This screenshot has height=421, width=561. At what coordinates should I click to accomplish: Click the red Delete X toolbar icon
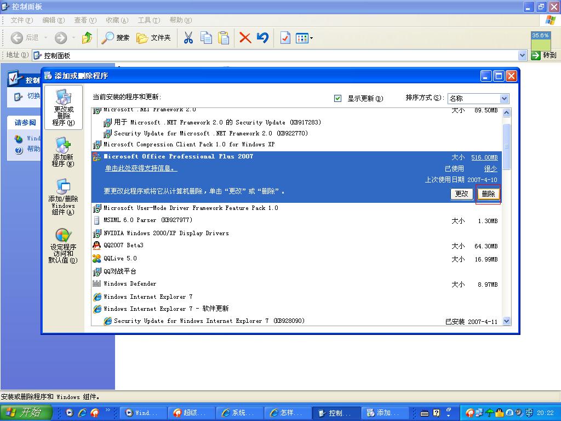[x=245, y=38]
